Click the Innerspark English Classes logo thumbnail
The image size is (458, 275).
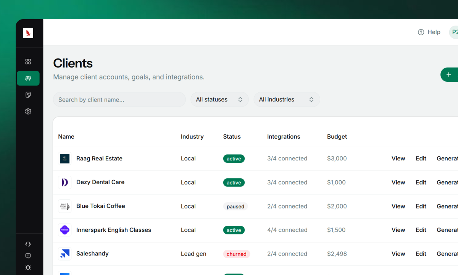(65, 230)
